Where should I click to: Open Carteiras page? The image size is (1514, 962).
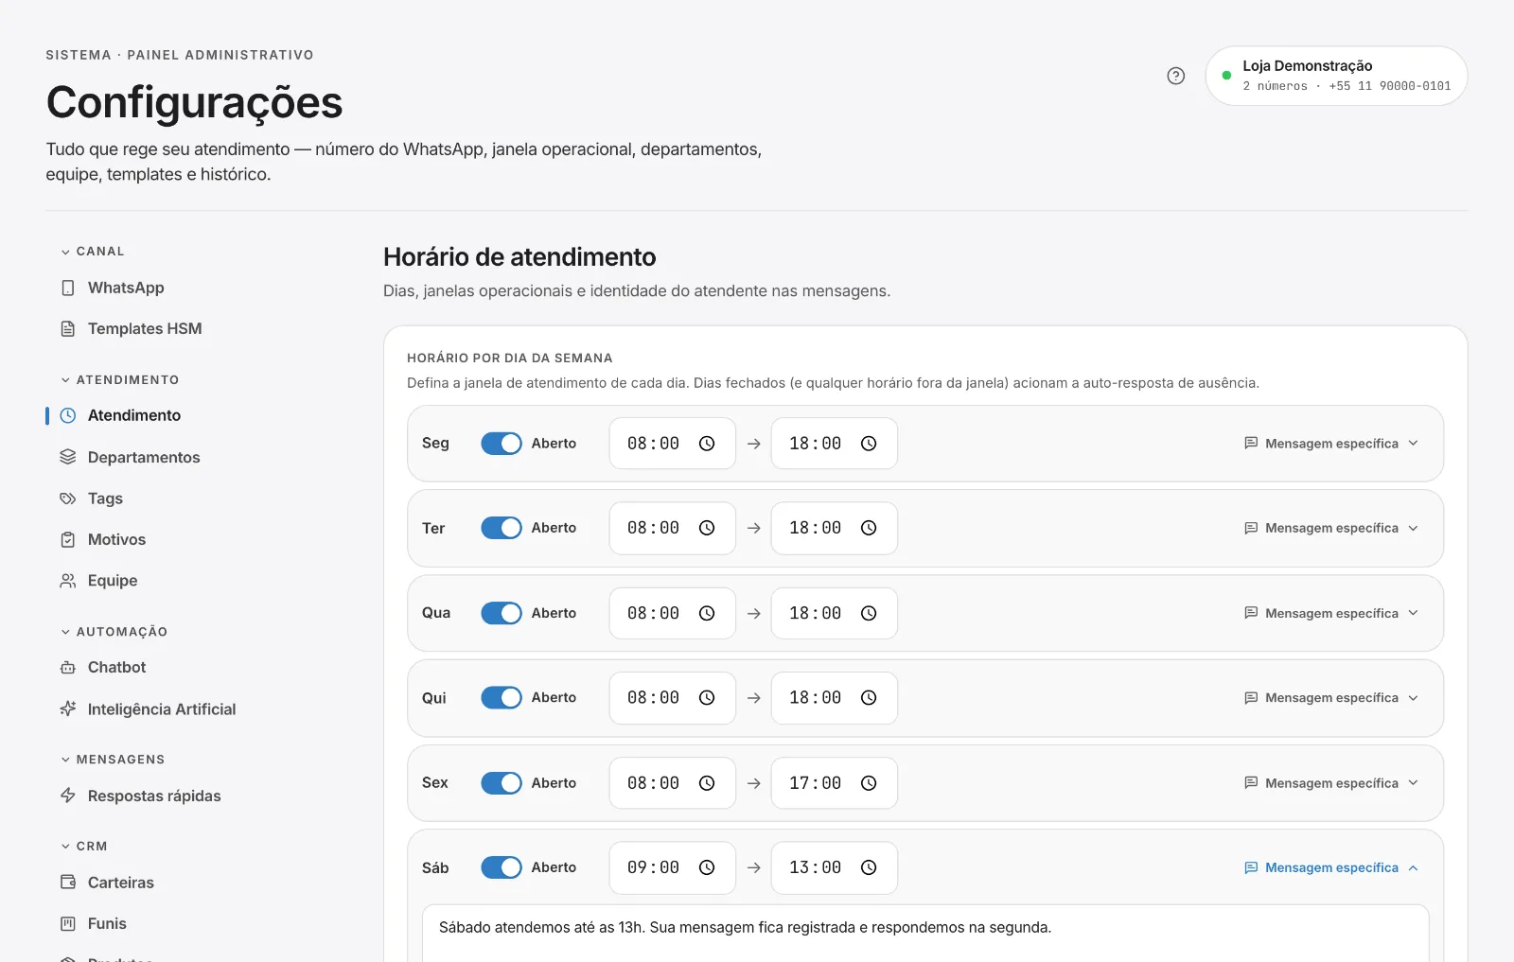(x=120, y=883)
